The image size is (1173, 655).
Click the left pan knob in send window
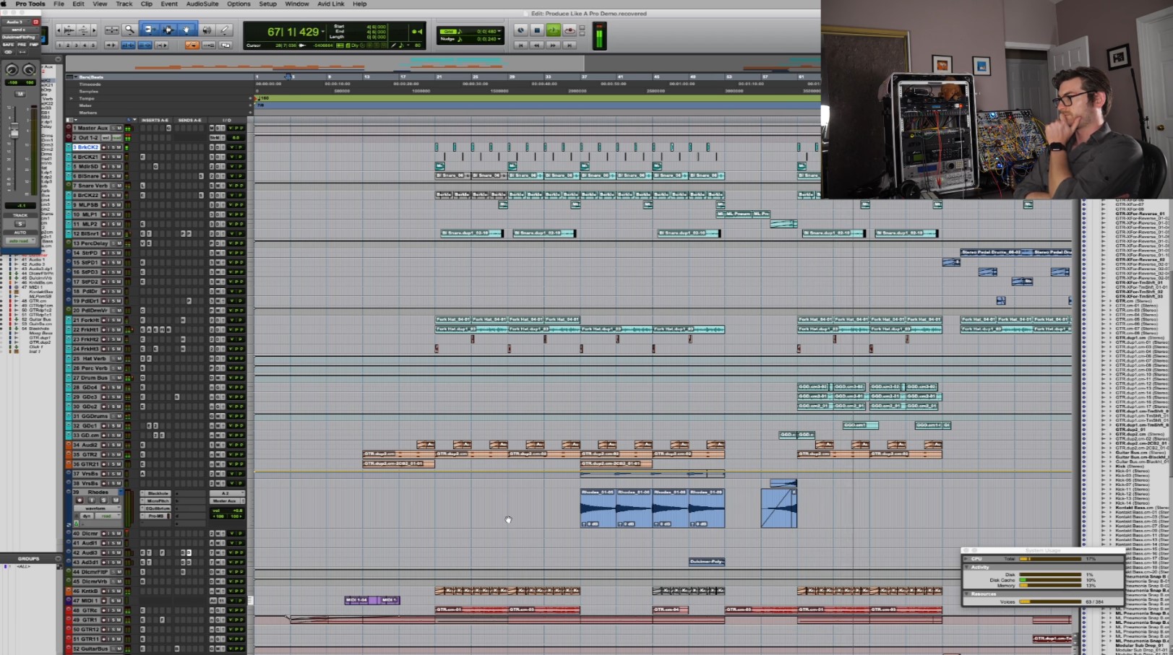point(12,69)
